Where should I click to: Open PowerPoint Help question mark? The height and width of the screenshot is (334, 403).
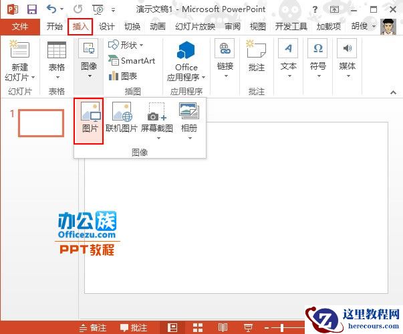coord(315,9)
